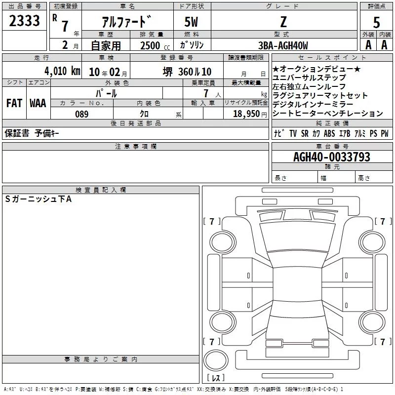Click the 高さ dimension field
This screenshot has width=395, height=395.
click(x=374, y=177)
